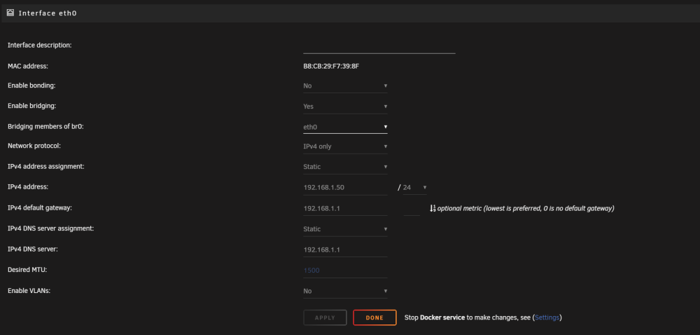Open the IPv4 address assignment dropdown

click(x=345, y=167)
